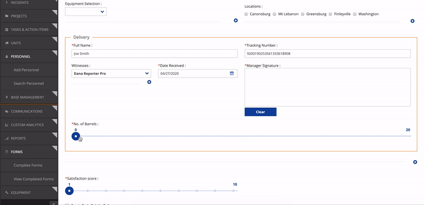Viewport: 424px width, 205px height.
Task: Open the Projects menu item
Action: click(x=29, y=16)
